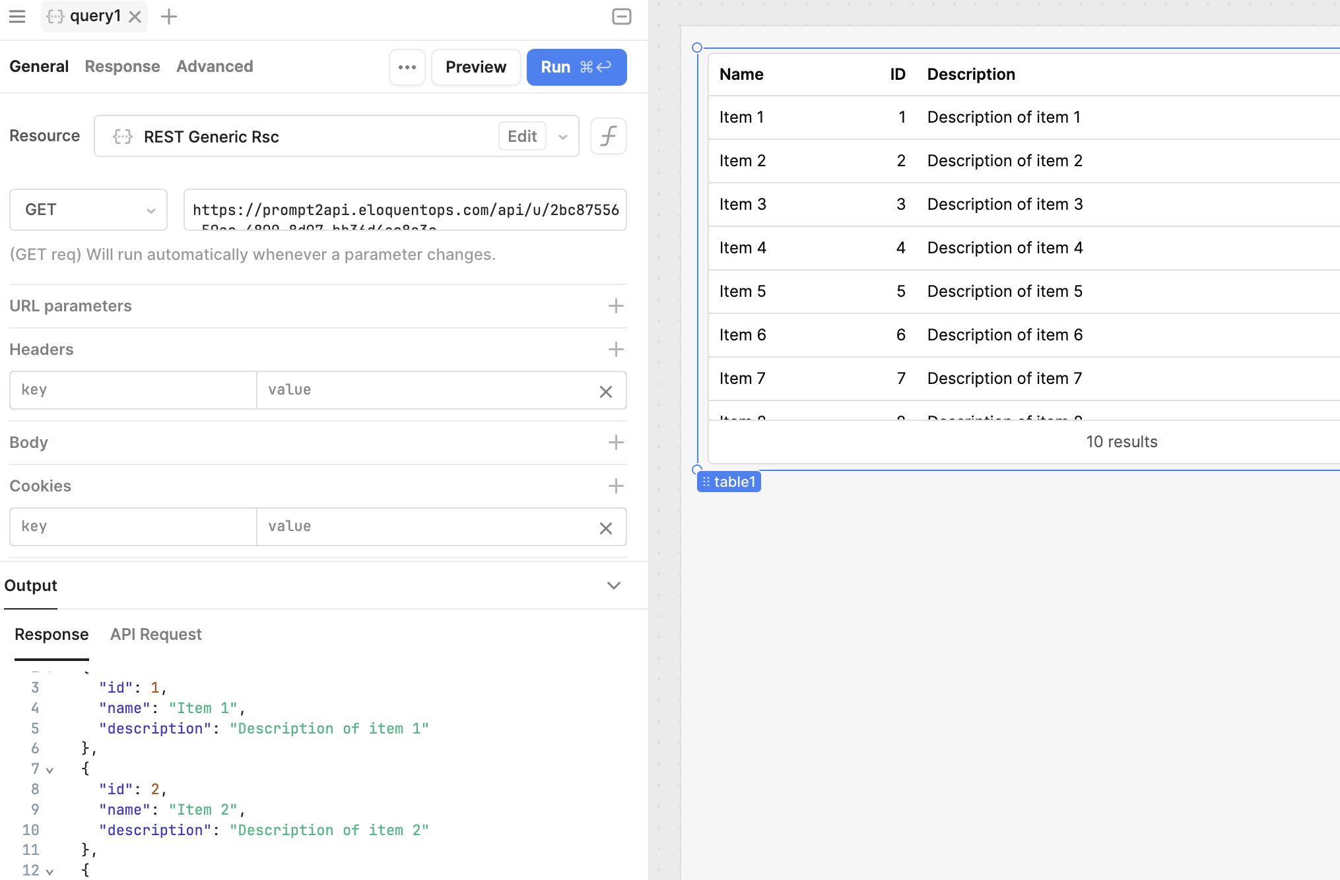
Task: Click the Preview button
Action: tap(475, 67)
